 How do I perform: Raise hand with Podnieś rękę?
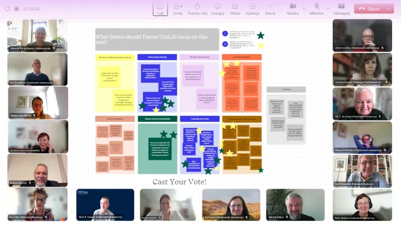pyautogui.click(x=198, y=9)
